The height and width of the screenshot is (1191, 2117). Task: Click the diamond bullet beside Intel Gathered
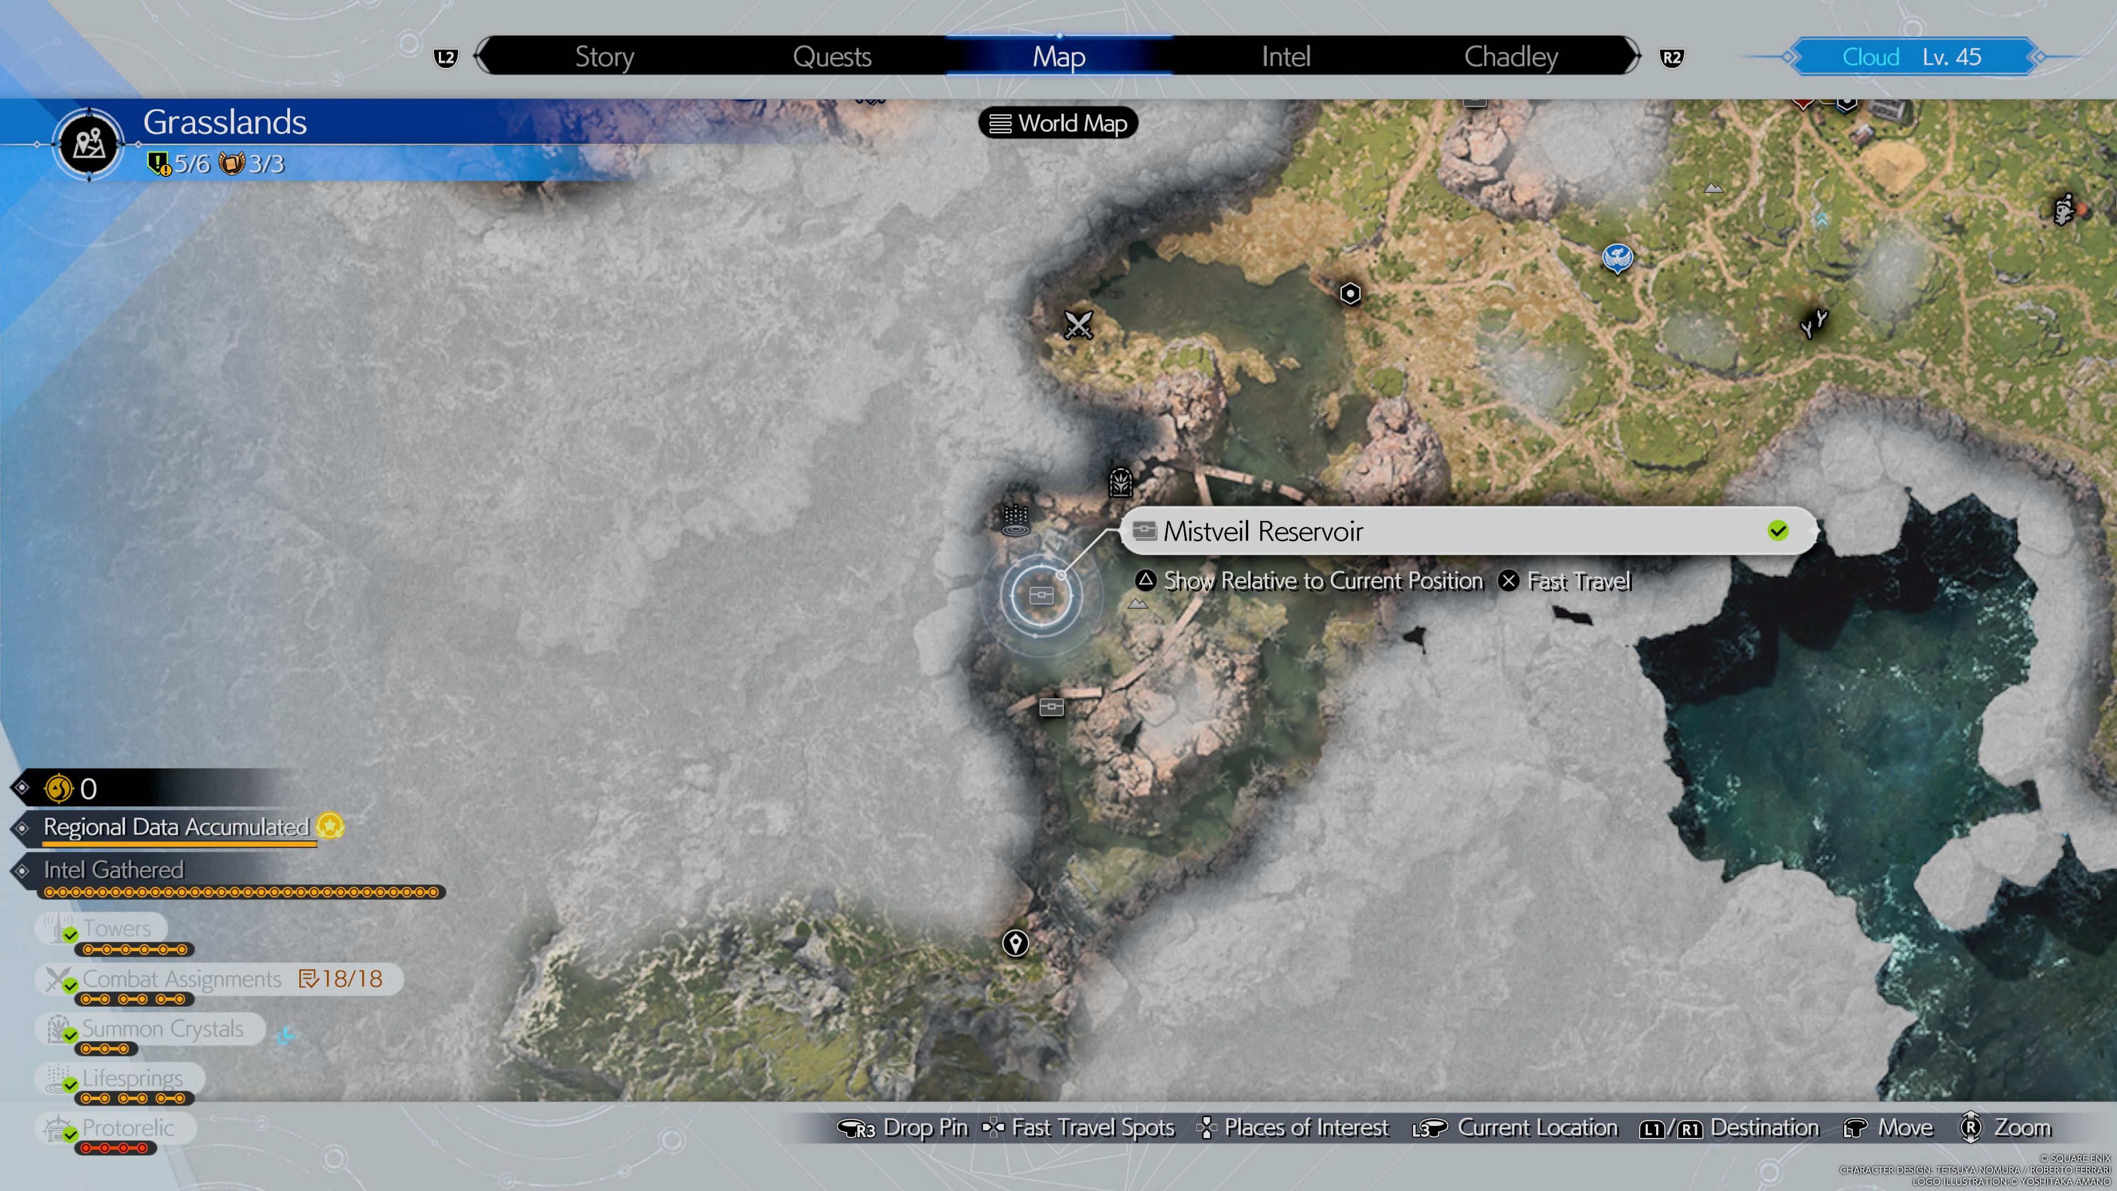coord(22,871)
